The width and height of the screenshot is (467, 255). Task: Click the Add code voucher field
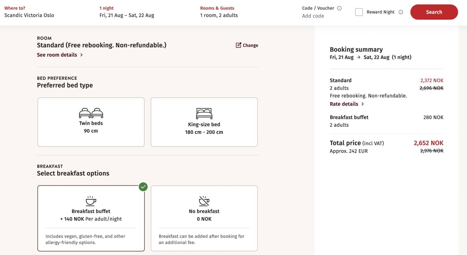tap(313, 16)
